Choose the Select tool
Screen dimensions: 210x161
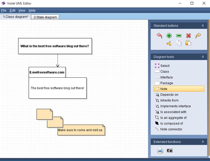point(179,66)
